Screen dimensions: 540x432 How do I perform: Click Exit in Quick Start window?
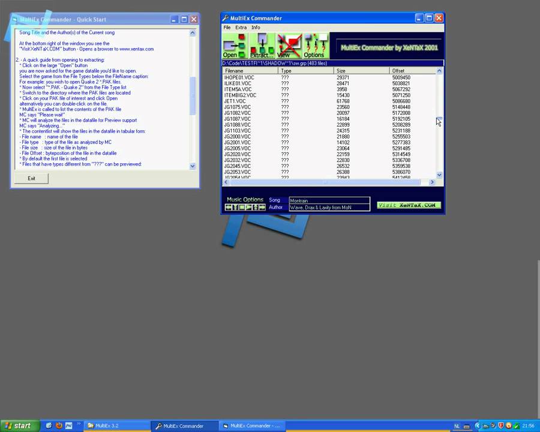31,178
